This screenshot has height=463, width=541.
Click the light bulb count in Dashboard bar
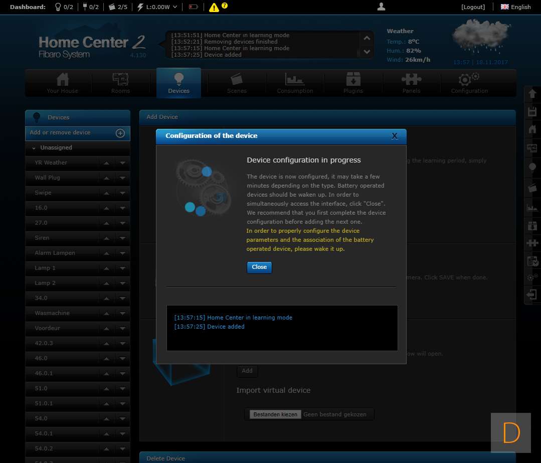coord(64,7)
